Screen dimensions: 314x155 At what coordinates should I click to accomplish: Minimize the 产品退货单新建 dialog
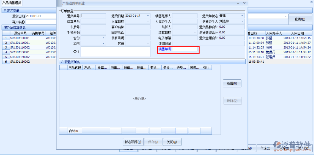pyautogui.click(x=238, y=3)
